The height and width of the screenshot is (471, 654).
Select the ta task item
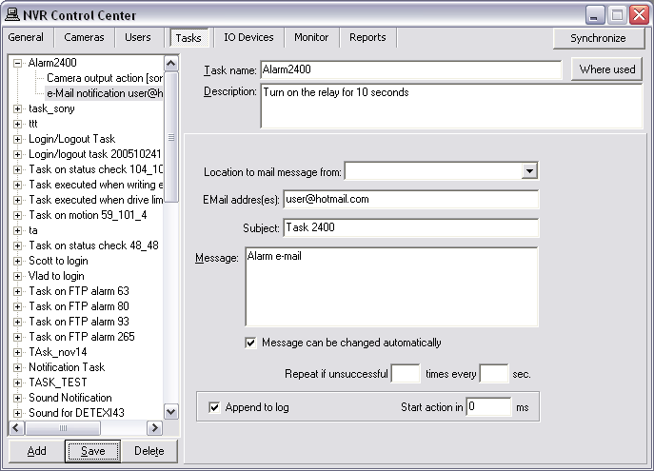point(33,230)
